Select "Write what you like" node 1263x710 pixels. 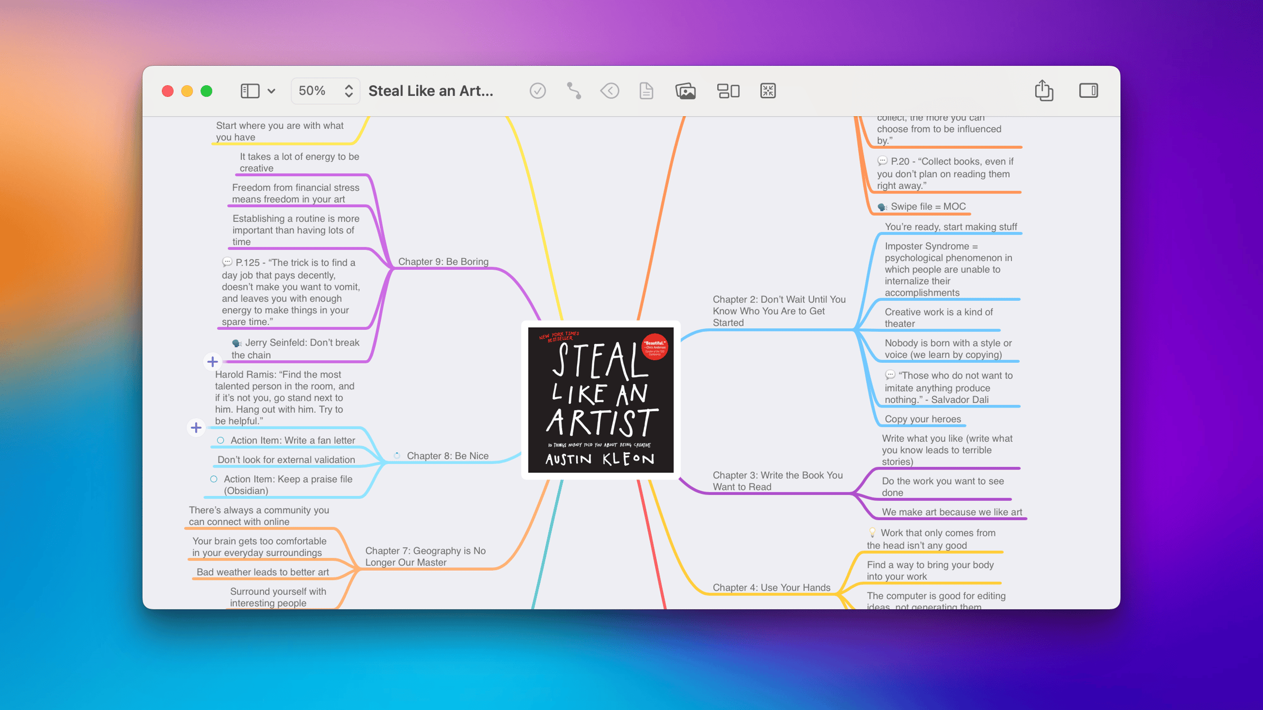coord(947,450)
